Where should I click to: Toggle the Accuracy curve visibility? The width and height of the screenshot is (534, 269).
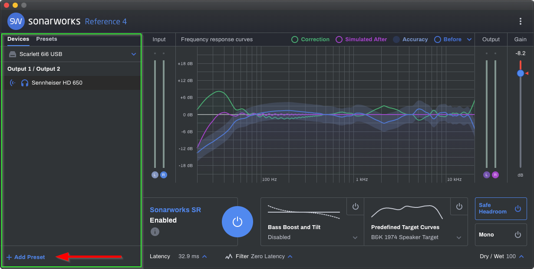click(x=410, y=39)
